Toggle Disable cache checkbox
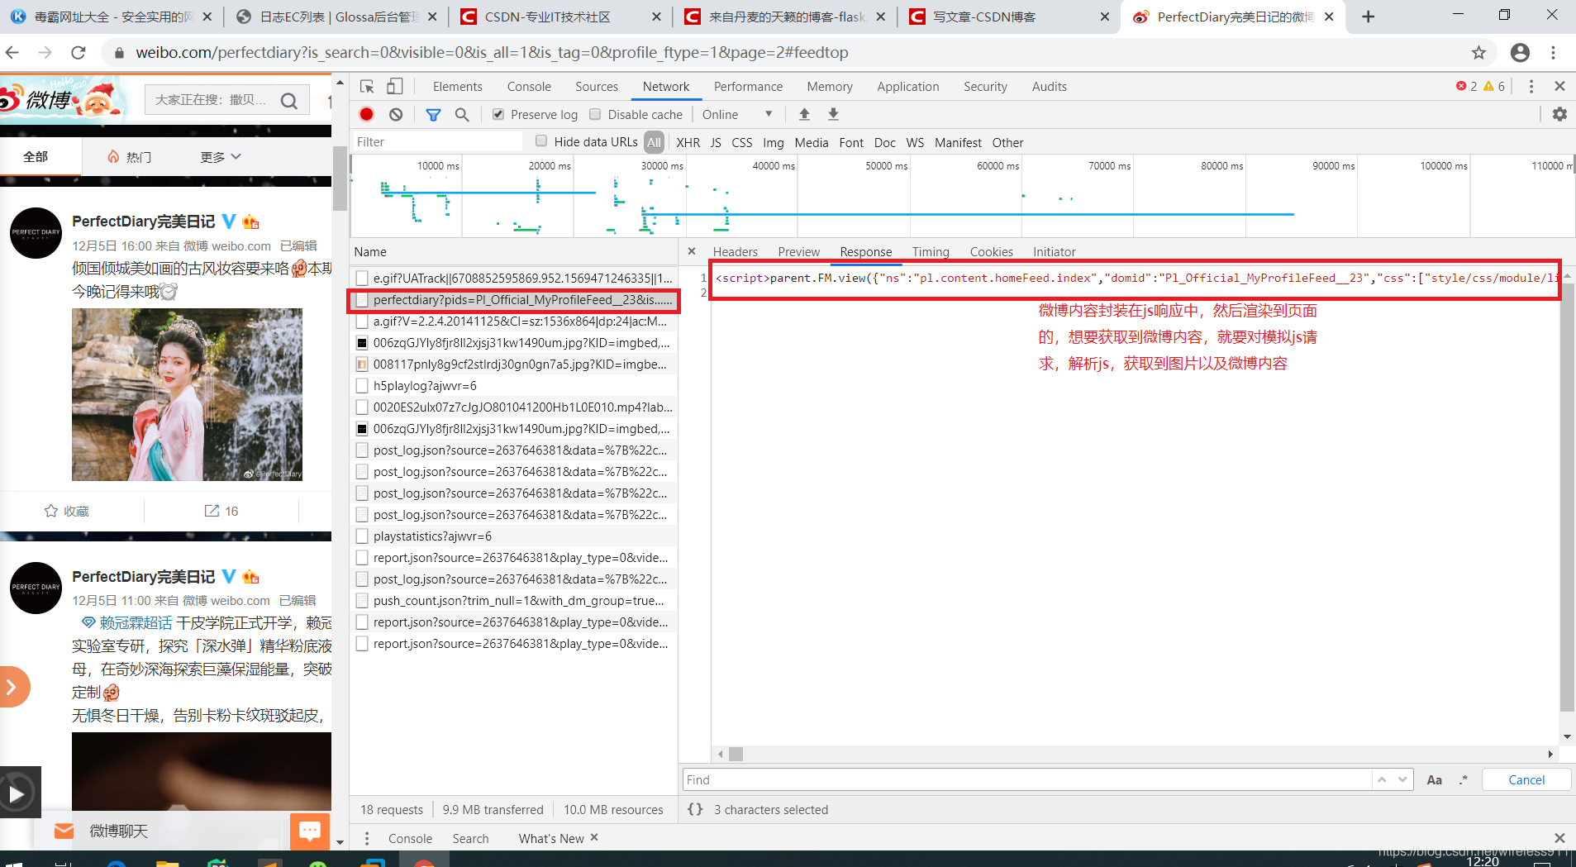The width and height of the screenshot is (1576, 867). (x=595, y=114)
